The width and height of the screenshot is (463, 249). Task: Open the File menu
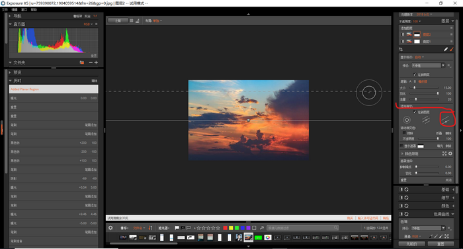coord(5,10)
